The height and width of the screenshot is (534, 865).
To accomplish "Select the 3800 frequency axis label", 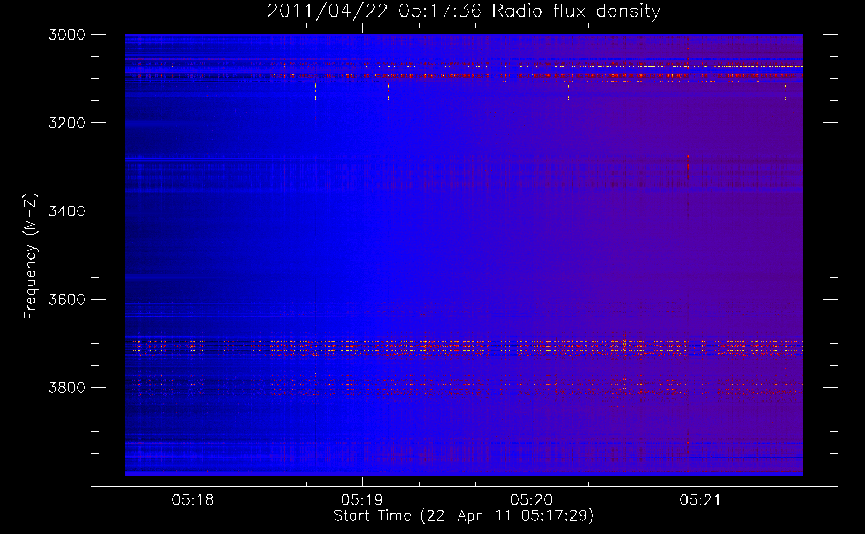I will pos(67,388).
